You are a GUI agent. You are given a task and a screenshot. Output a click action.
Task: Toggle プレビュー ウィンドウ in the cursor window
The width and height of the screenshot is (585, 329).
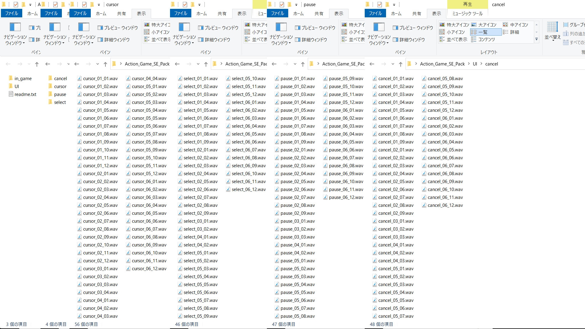pos(118,28)
